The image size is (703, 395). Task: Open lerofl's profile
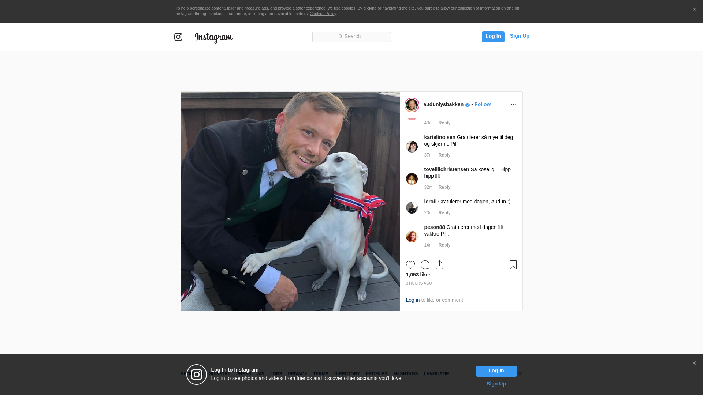tap(430, 202)
